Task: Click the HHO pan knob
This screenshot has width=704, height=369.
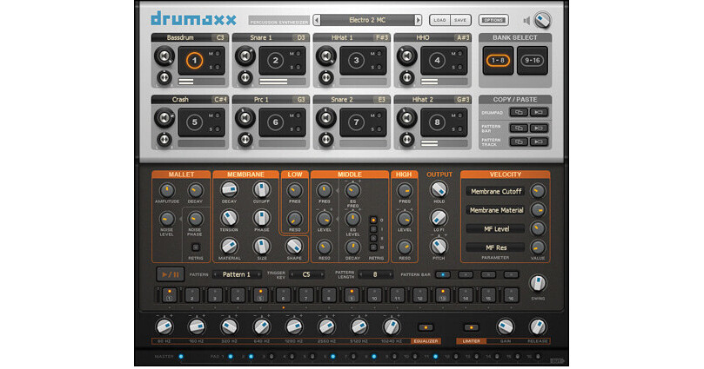Action: pos(406,77)
